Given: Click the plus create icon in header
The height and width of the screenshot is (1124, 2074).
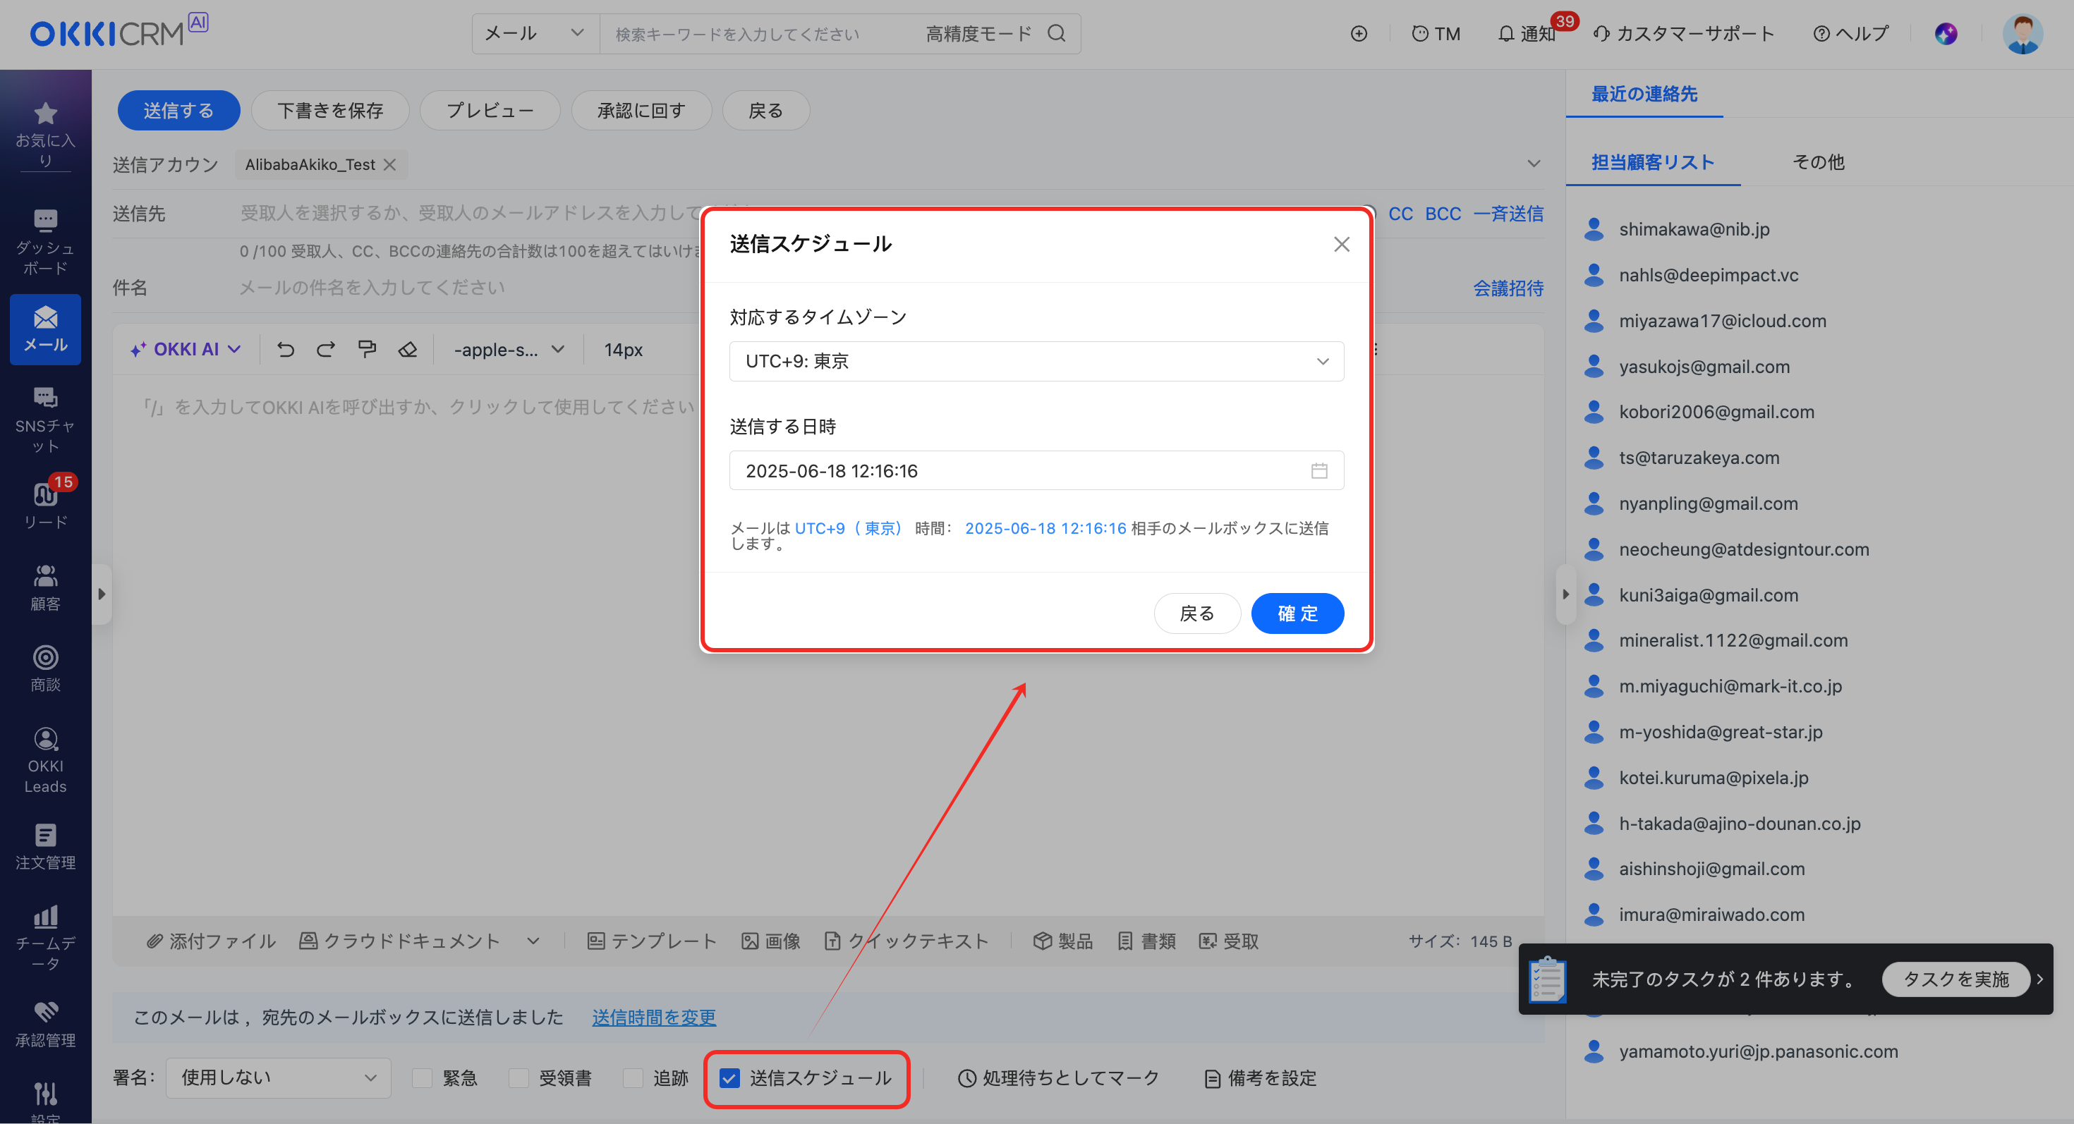Looking at the screenshot, I should (1359, 33).
